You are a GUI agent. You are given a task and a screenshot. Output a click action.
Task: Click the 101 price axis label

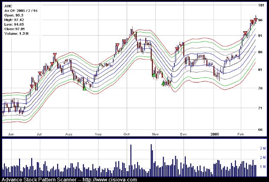click(261, 5)
